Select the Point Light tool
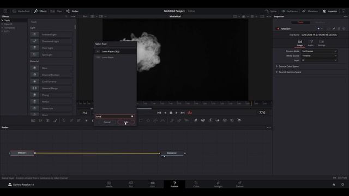This screenshot has width=349, height=196. coord(51,48)
